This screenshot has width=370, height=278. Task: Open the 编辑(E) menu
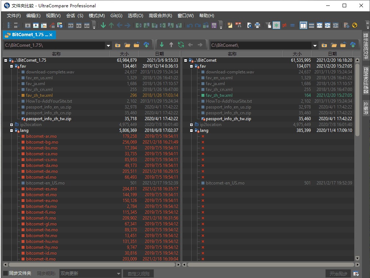click(33, 16)
